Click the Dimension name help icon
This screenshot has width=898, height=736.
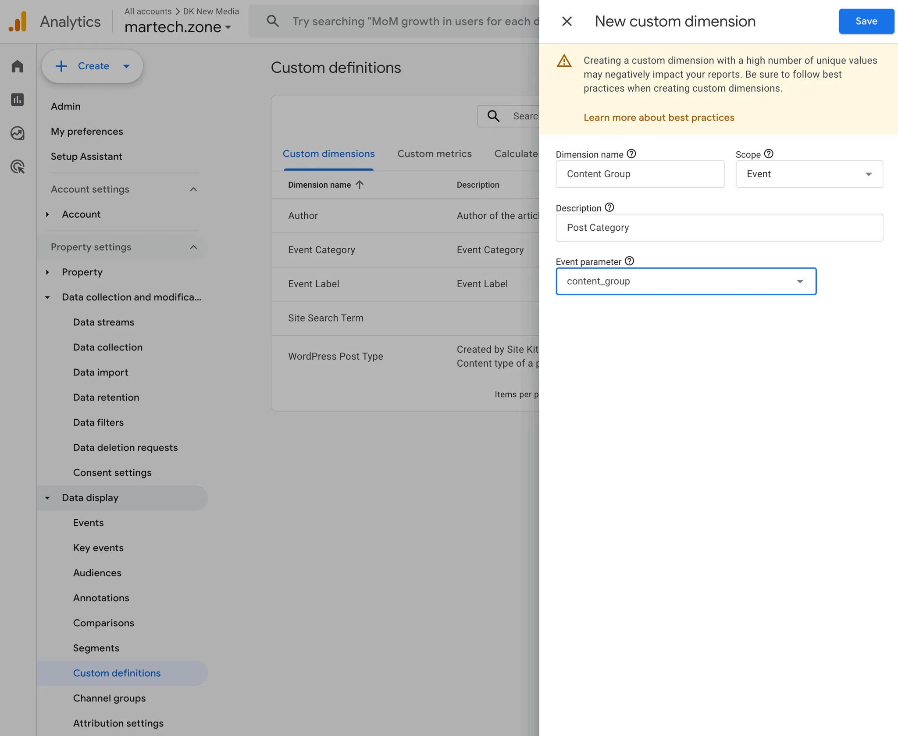631,154
